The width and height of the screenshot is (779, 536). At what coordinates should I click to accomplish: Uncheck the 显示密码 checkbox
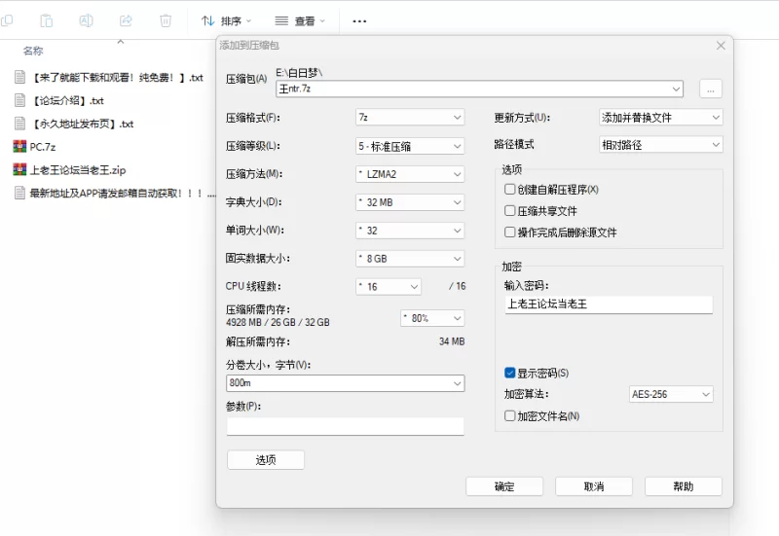[x=509, y=373]
